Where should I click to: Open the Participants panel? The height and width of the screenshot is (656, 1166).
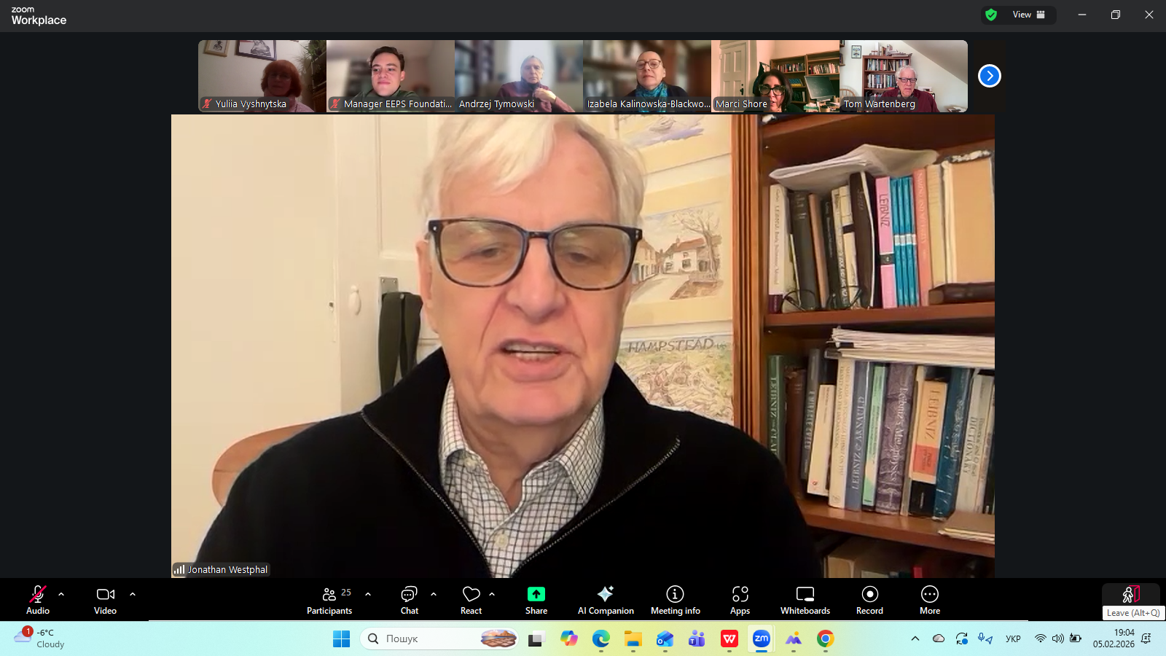point(329,600)
